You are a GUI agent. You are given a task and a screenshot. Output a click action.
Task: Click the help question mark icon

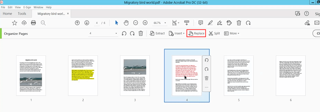click(x=306, y=14)
